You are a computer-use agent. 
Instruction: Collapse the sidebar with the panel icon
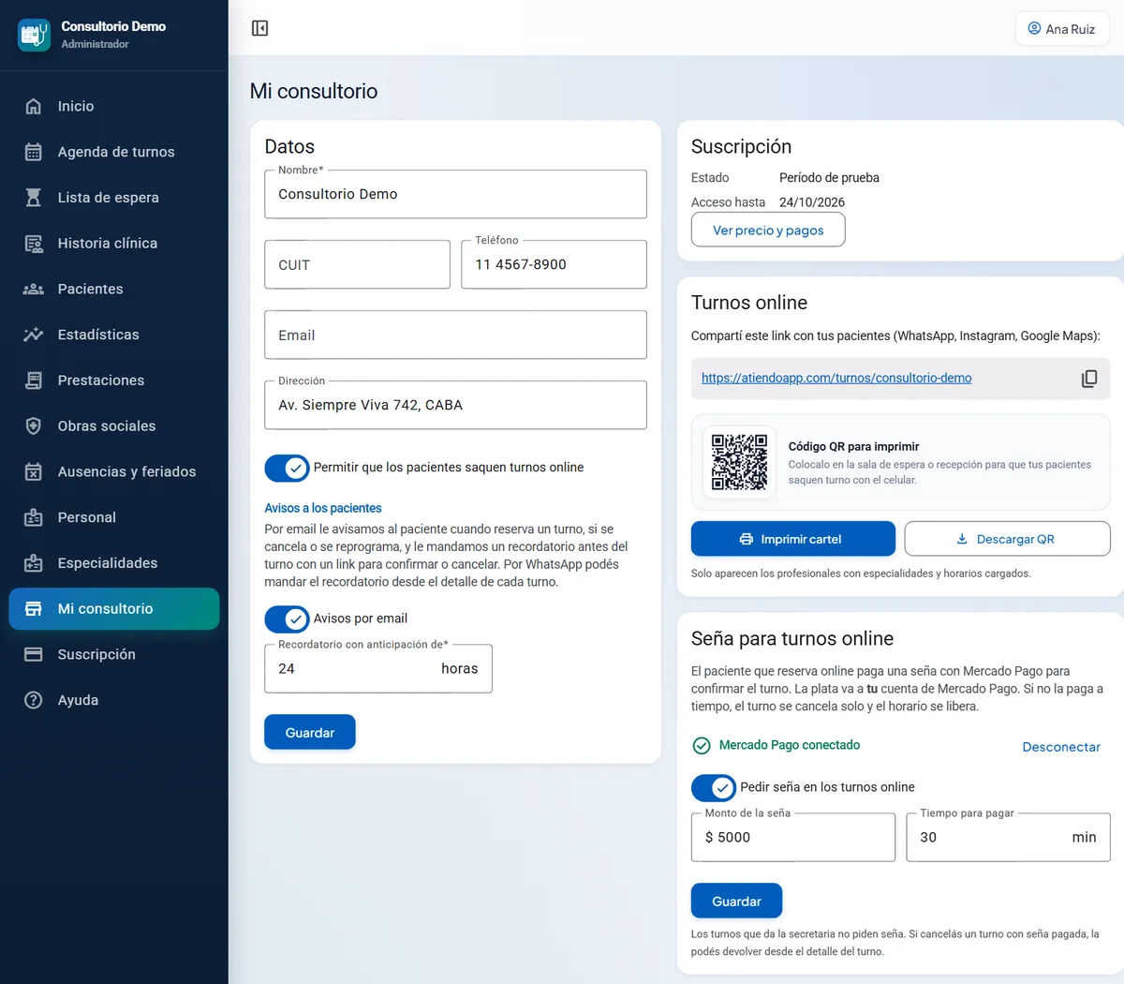[260, 28]
